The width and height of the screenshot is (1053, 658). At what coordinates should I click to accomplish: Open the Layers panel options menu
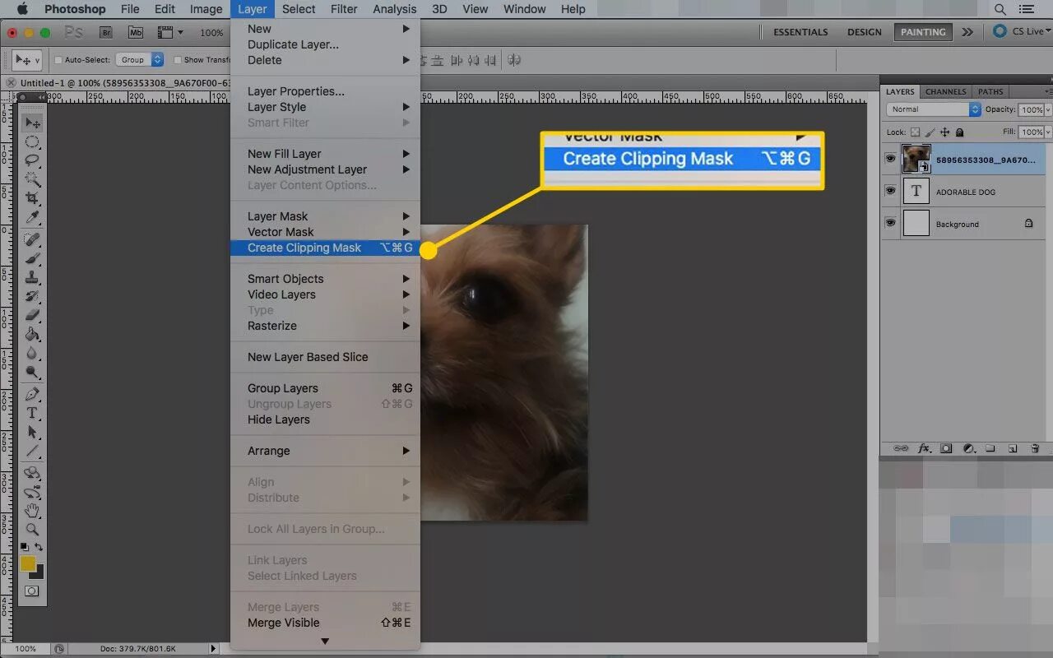pos(1048,91)
